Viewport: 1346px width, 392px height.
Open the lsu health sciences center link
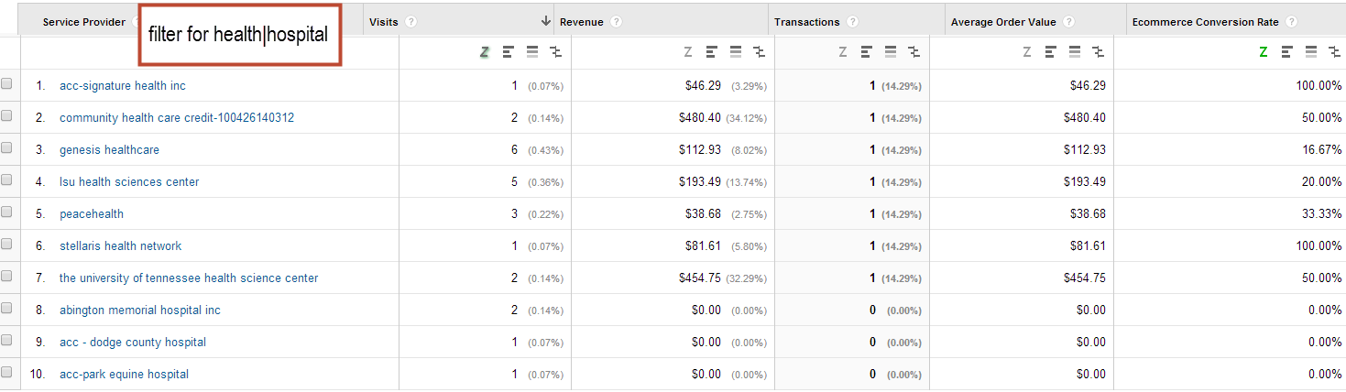pos(129,181)
